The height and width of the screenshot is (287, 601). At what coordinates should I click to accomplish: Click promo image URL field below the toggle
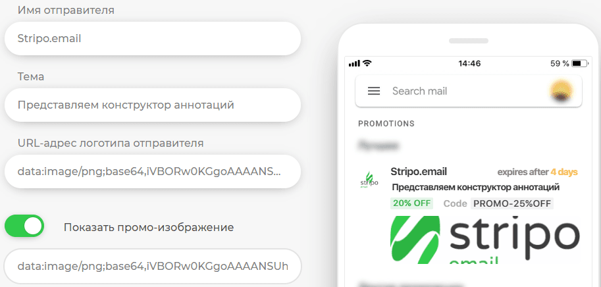[x=153, y=266]
